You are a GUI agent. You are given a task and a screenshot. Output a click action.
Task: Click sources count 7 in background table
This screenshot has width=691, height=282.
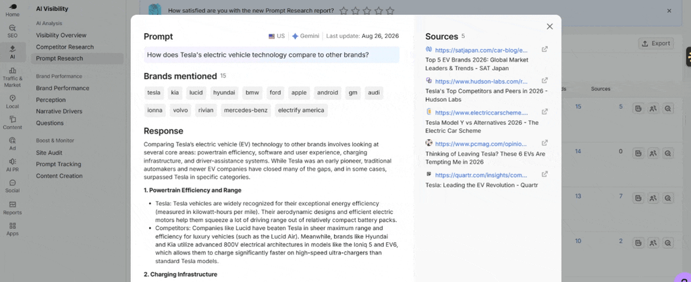(621, 196)
